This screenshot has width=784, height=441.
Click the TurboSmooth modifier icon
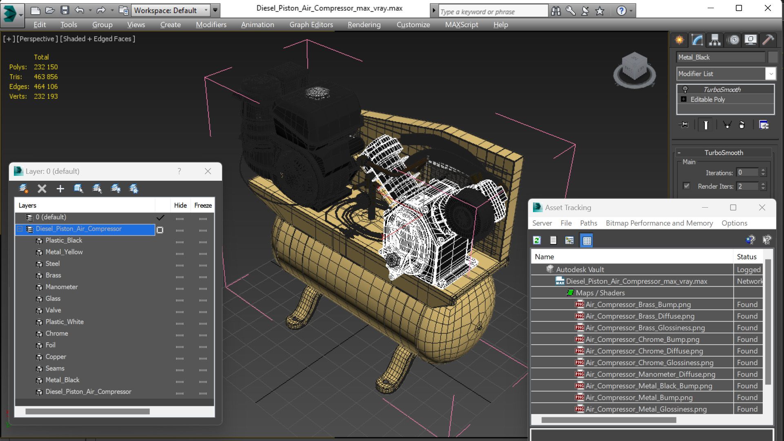[x=685, y=89]
